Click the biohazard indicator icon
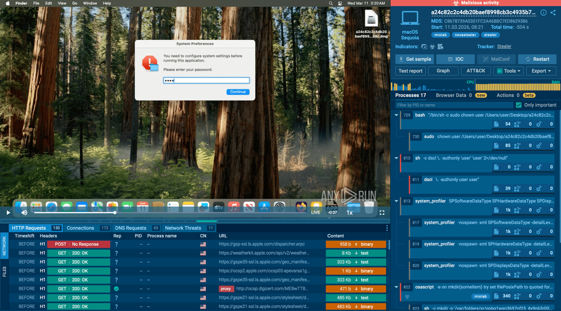 [432, 47]
